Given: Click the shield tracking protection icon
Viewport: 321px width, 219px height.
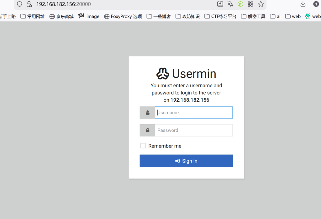Looking at the screenshot, I should pyautogui.click(x=20, y=4).
